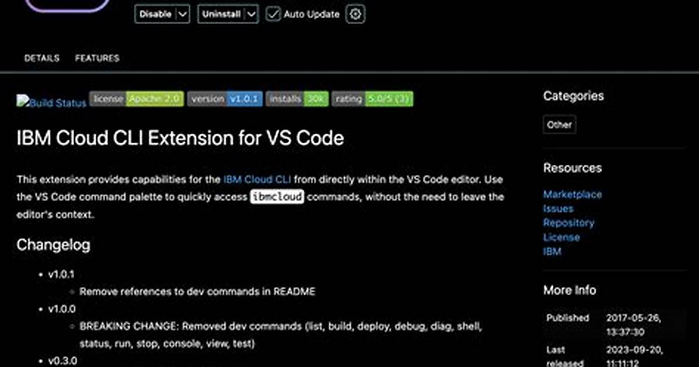Click the Categories heading
The width and height of the screenshot is (699, 367).
(x=573, y=96)
